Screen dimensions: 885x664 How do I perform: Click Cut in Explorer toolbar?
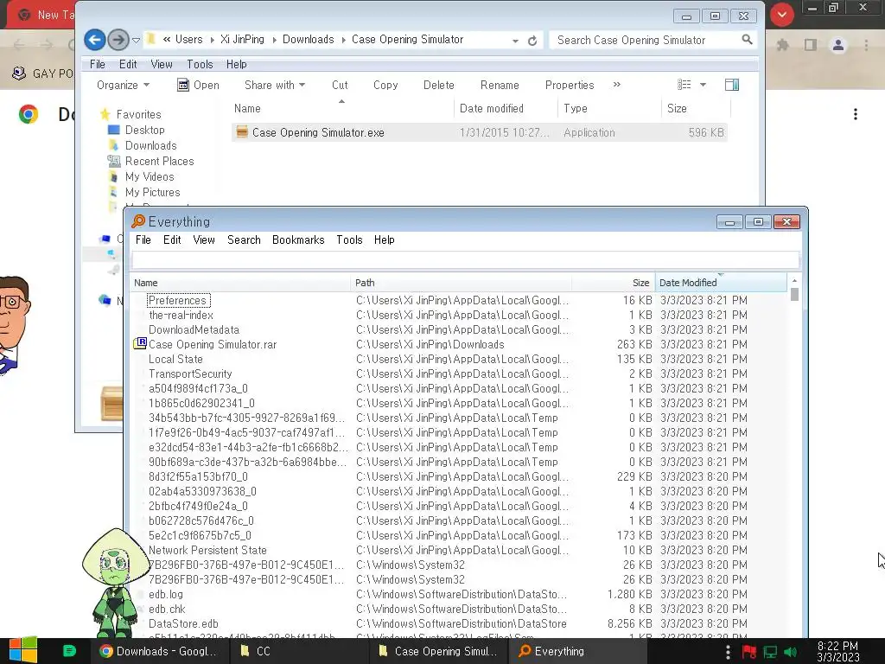click(x=340, y=86)
